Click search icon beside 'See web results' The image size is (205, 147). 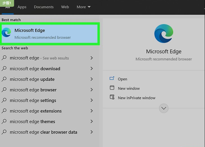click(x=4, y=58)
